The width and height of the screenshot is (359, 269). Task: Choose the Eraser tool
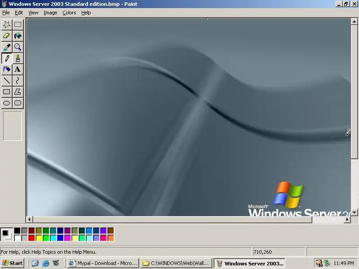tap(7, 36)
